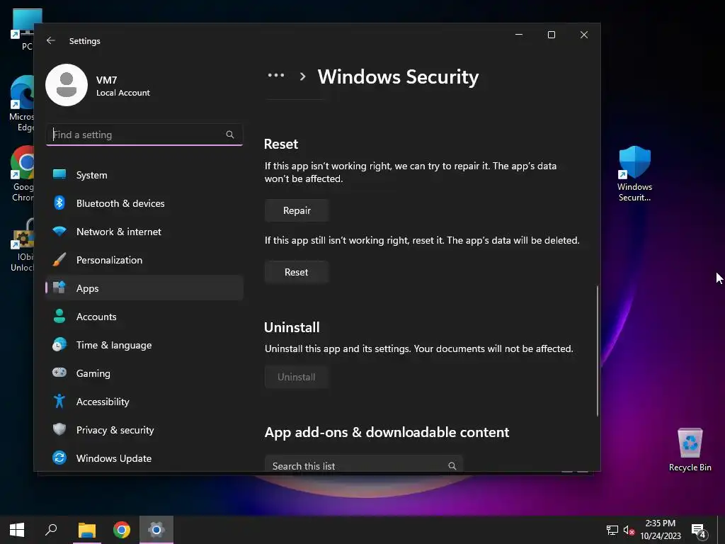Image resolution: width=725 pixels, height=544 pixels.
Task: Close the Settings window
Action: pos(584,35)
